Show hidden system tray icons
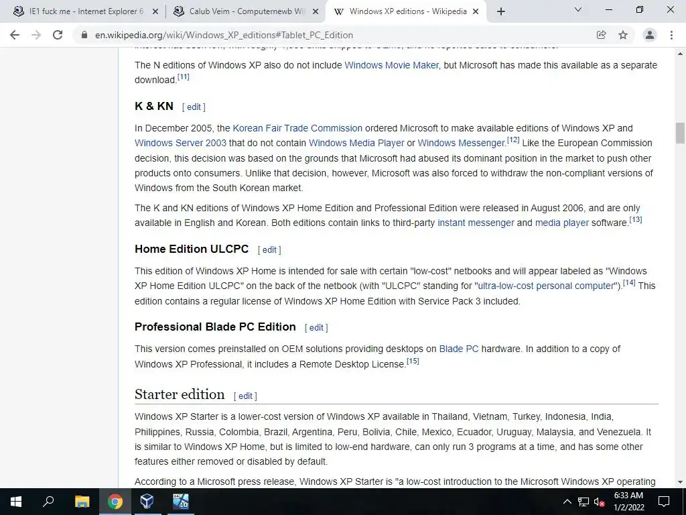 click(567, 502)
